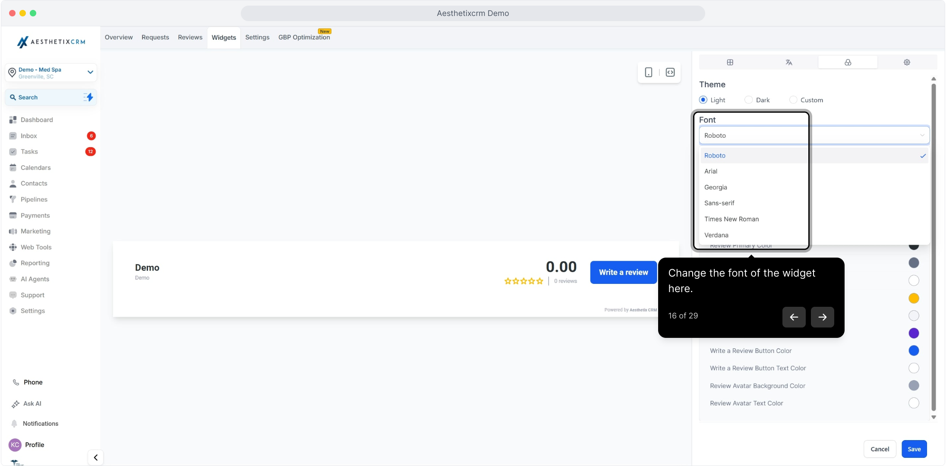
Task: Pick the yellow star color swatch
Action: (x=914, y=298)
